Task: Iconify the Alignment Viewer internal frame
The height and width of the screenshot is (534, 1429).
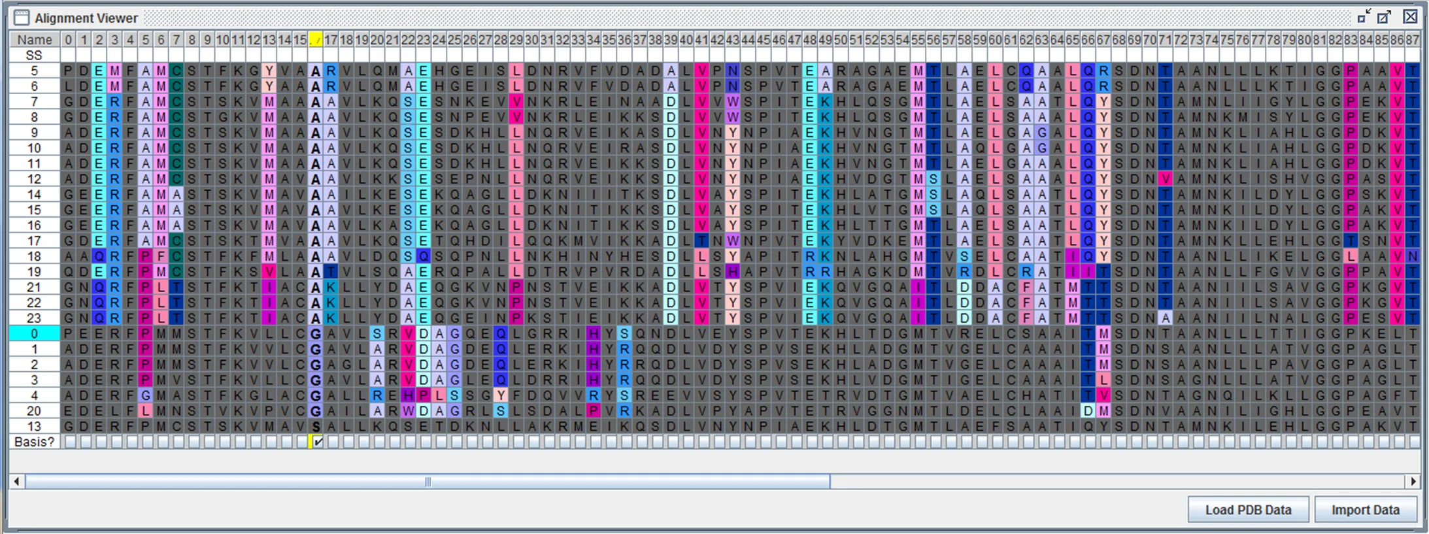Action: (1364, 17)
